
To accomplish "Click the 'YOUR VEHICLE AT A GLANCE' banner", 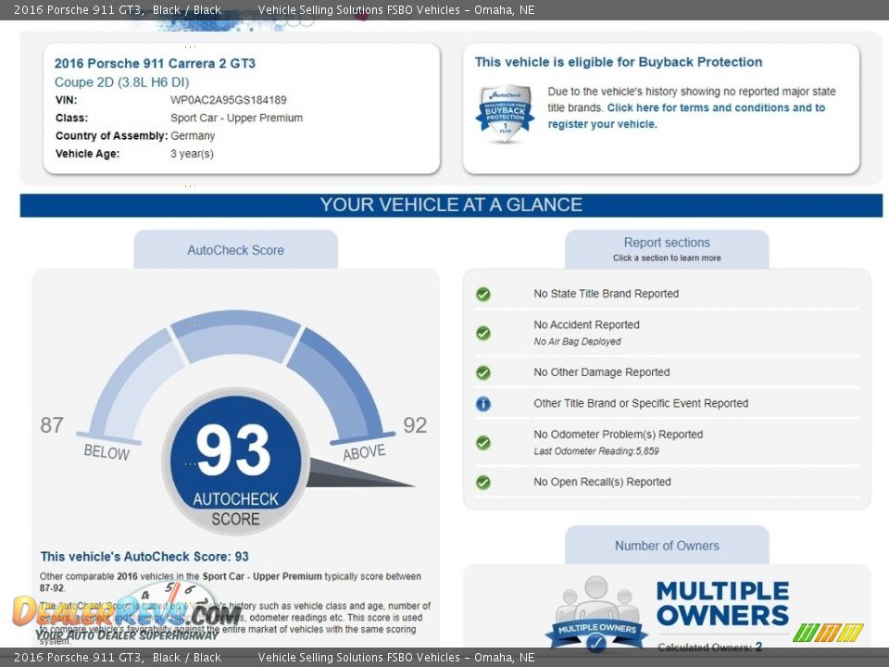I will pos(451,205).
